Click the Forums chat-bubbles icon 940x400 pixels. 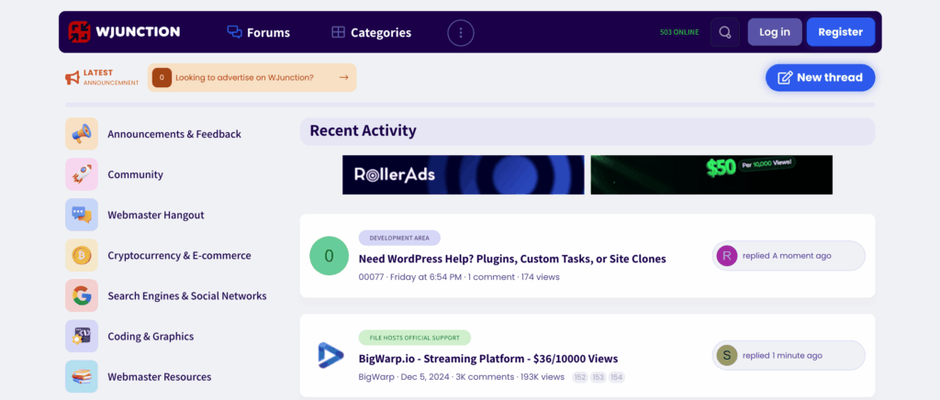pyautogui.click(x=234, y=32)
